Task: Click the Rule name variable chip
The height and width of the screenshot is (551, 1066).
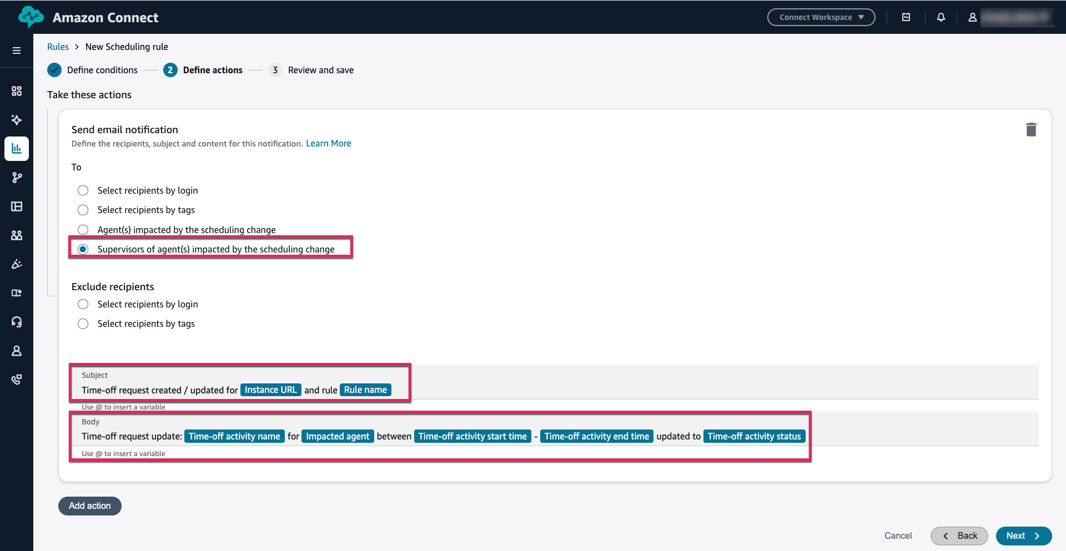Action: pyautogui.click(x=365, y=390)
